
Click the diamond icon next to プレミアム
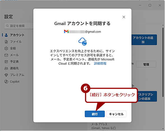tap(6, 75)
